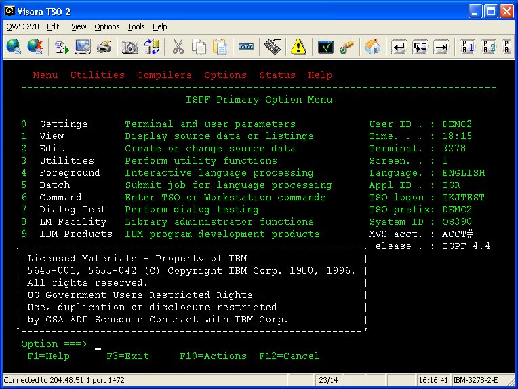This screenshot has width=518, height=389.
Task: Select red Help action bar item
Action: 320,75
